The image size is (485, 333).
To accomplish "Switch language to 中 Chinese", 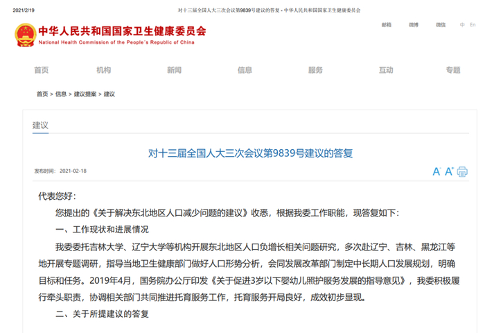I will pos(462,25).
